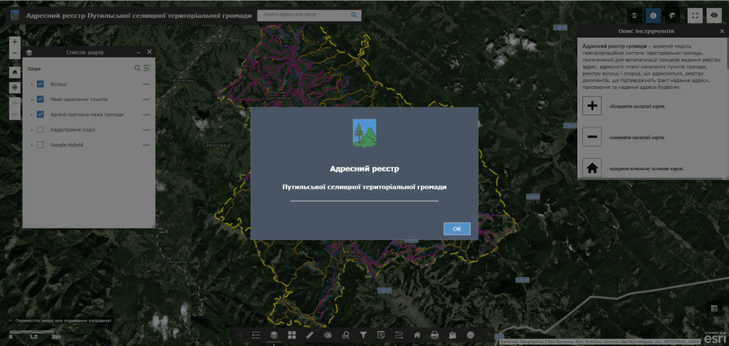This screenshot has height=346, width=729.
Task: Open the measurement ruler tool
Action: tap(310, 335)
